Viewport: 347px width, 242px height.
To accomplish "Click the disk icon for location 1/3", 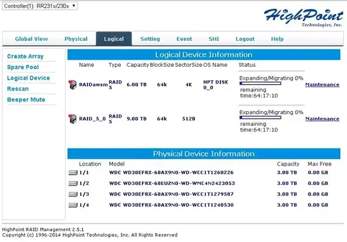I will tap(73, 194).
